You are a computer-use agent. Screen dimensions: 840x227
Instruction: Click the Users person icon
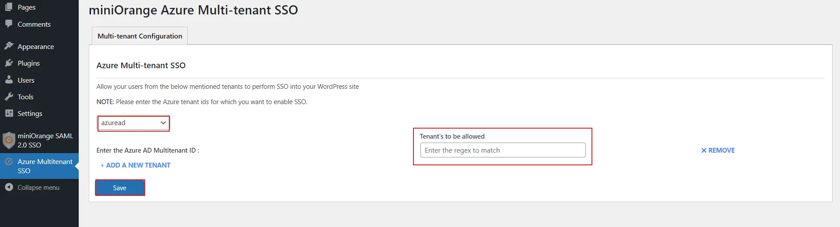point(9,80)
